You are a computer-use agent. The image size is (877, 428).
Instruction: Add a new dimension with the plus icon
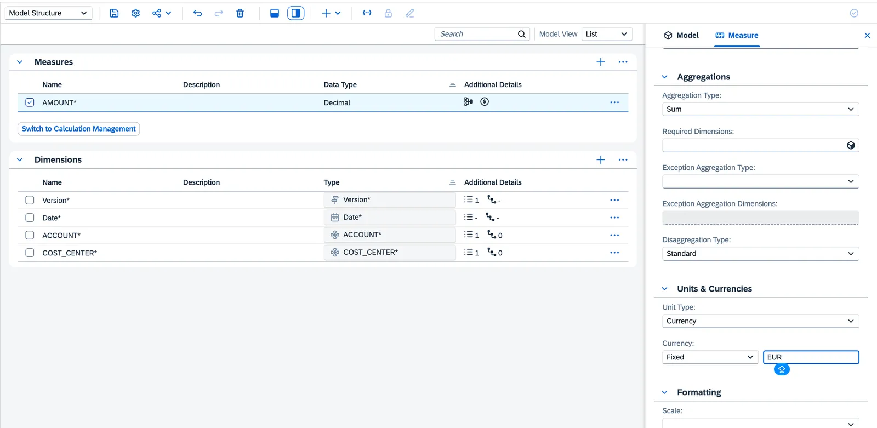[601, 159]
